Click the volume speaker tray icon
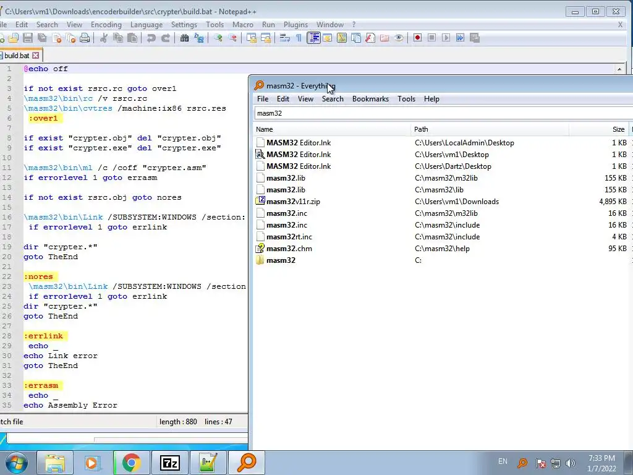This screenshot has width=633, height=475. point(571,463)
